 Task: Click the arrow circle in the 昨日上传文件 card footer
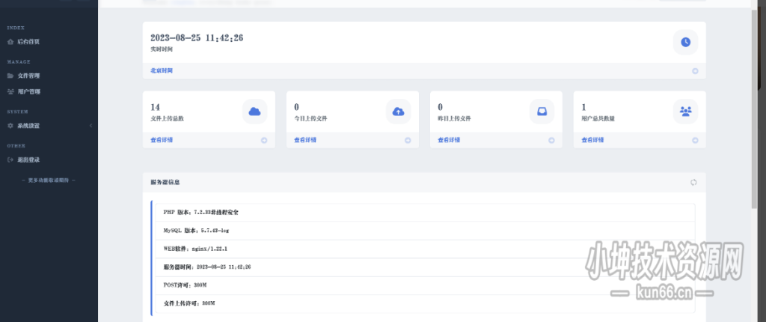551,140
